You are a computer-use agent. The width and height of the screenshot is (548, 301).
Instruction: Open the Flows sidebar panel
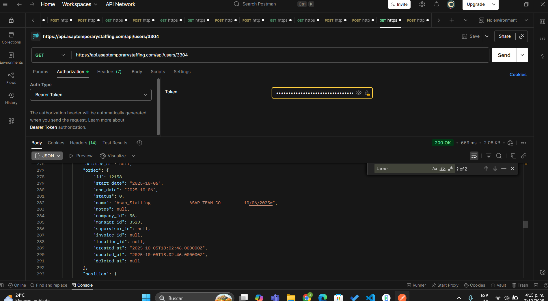(x=11, y=78)
